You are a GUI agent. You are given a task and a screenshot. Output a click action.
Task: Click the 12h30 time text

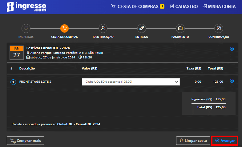tap(87, 57)
